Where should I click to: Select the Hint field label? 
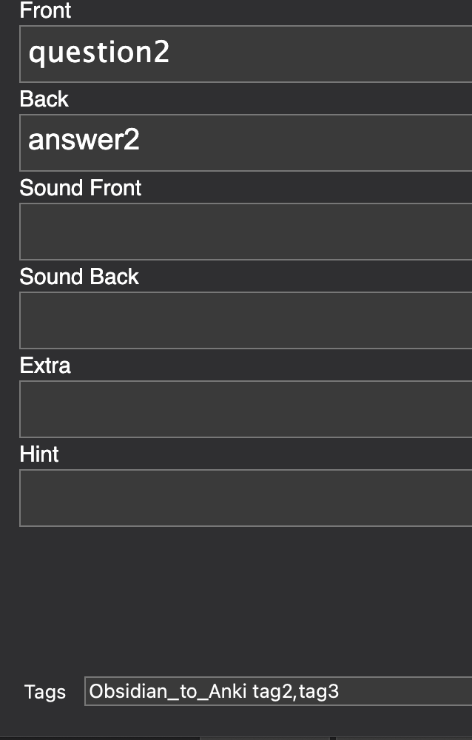tap(38, 454)
